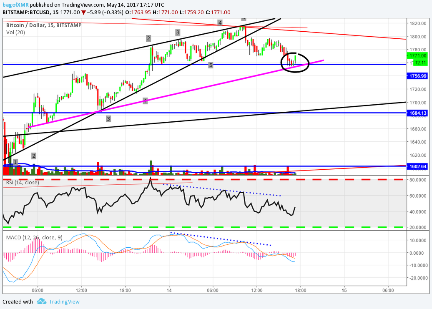Click the blue 1602.64 price label
This screenshot has width=432, height=309.
[x=417, y=166]
